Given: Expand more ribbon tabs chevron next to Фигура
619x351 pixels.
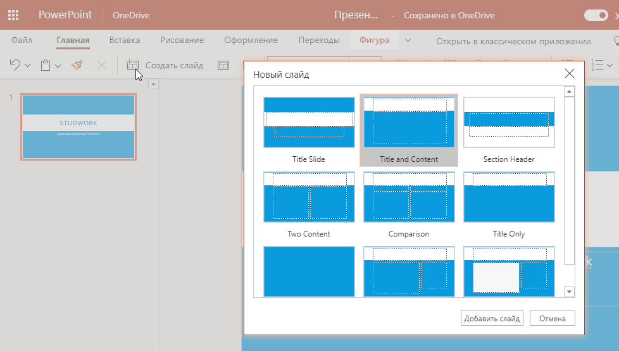Looking at the screenshot, I should coord(408,40).
